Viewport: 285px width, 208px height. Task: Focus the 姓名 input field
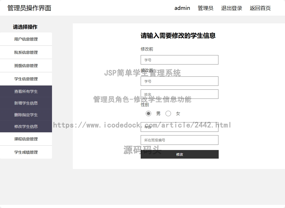pos(179,94)
